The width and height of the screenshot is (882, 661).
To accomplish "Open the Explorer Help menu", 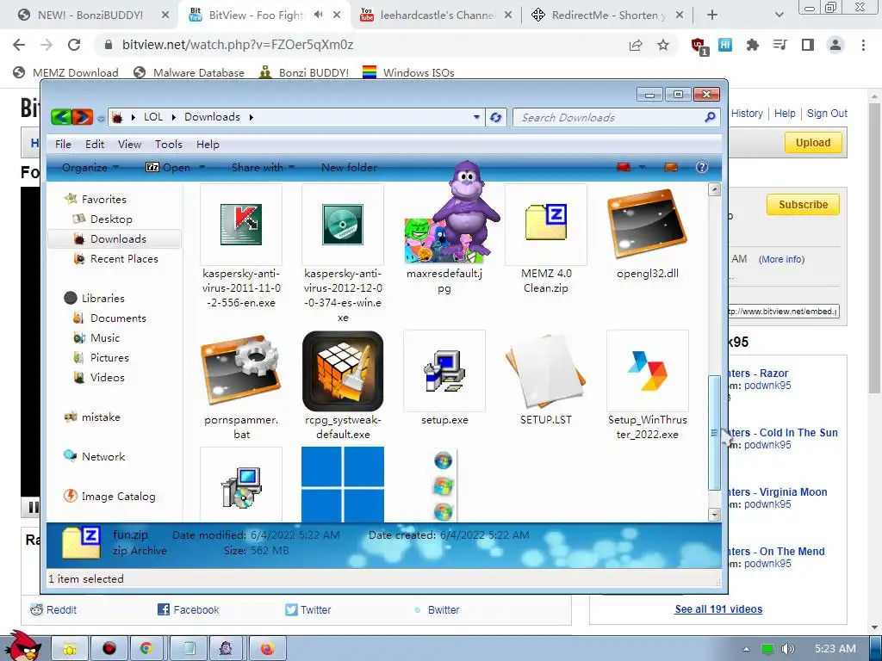I will click(x=208, y=145).
